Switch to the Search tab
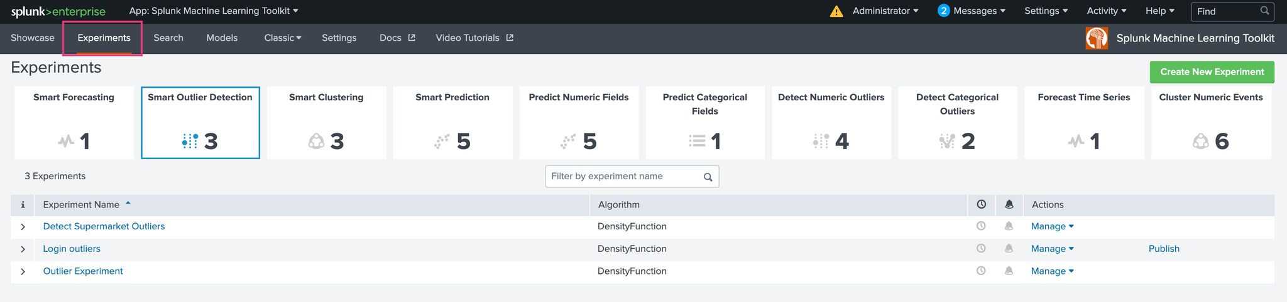1287x302 pixels. pyautogui.click(x=168, y=38)
